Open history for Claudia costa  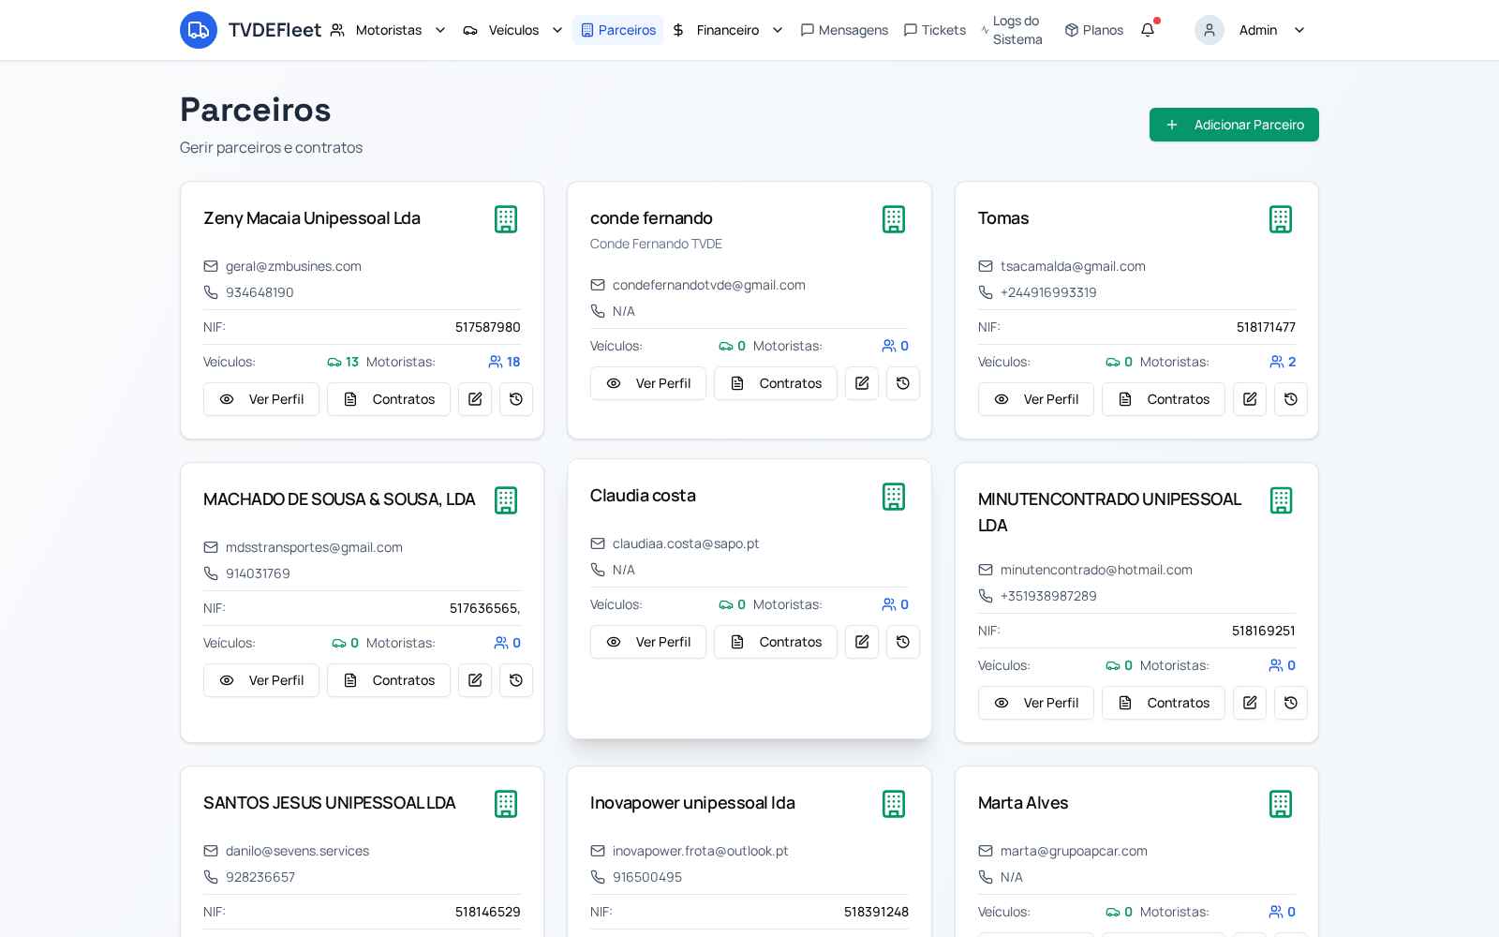[903, 642]
